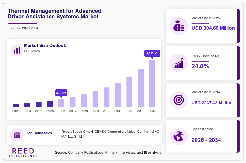Click the 2026 - 2034 forecast value

[206, 140]
